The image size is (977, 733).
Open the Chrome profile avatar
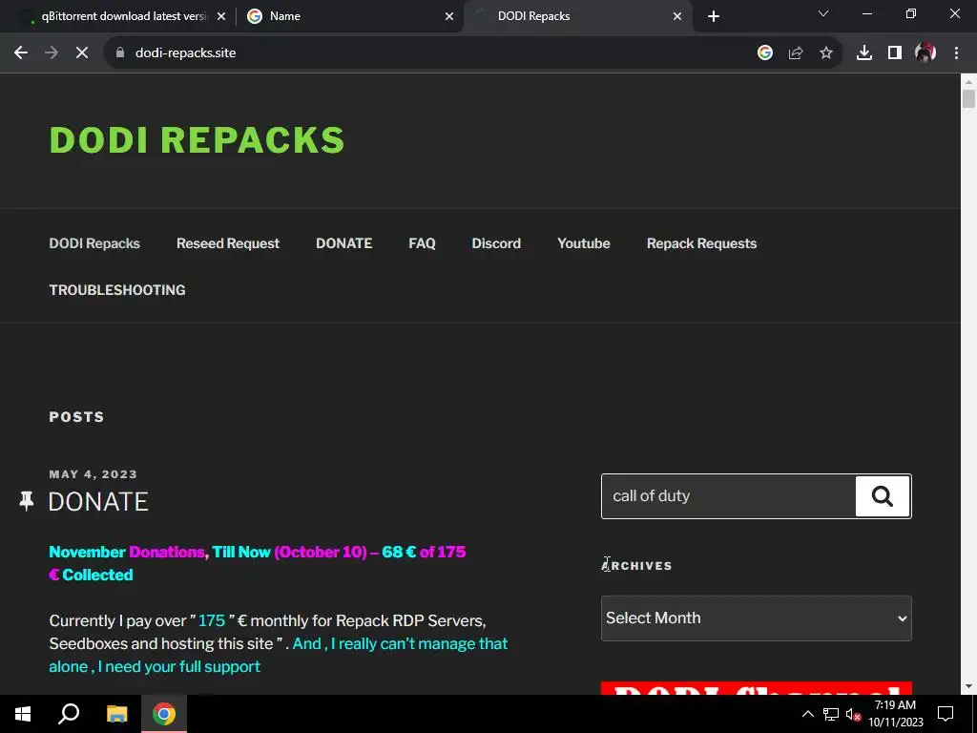925,53
